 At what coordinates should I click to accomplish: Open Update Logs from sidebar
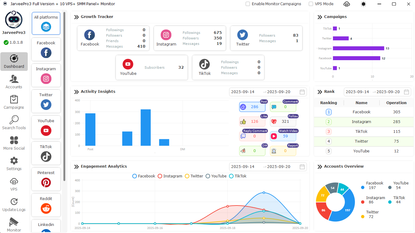pos(14,205)
